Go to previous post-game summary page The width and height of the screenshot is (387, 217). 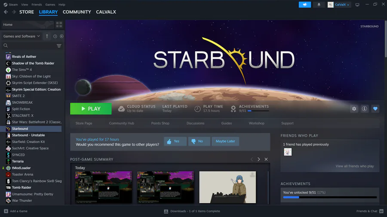tap(252, 159)
